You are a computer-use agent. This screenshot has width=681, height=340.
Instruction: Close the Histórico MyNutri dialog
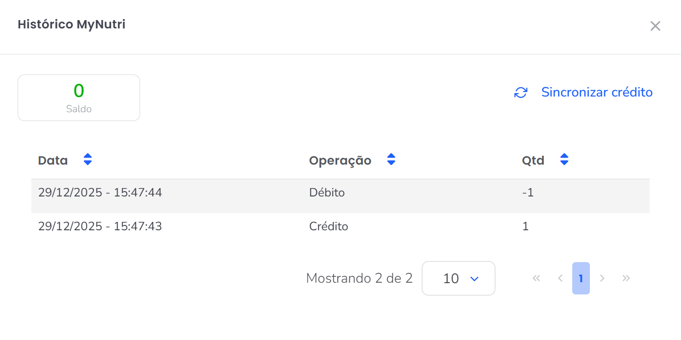click(655, 26)
